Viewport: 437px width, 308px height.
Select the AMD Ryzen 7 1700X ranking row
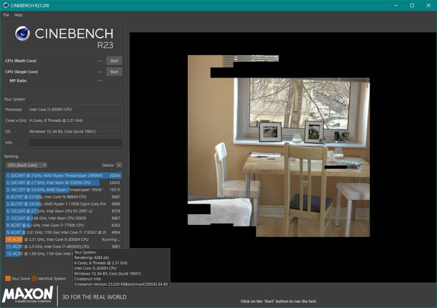click(x=64, y=204)
